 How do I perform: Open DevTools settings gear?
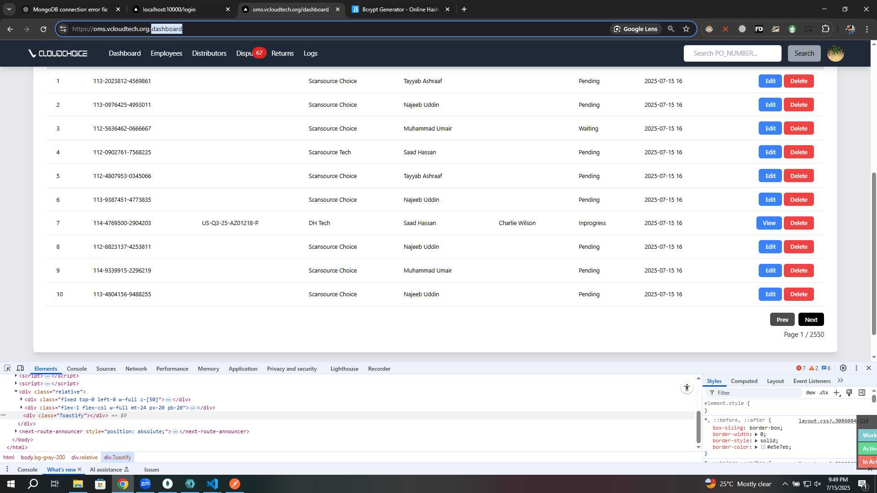point(843,368)
